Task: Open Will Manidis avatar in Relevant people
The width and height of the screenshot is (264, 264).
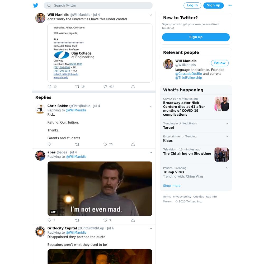Action: [168, 64]
